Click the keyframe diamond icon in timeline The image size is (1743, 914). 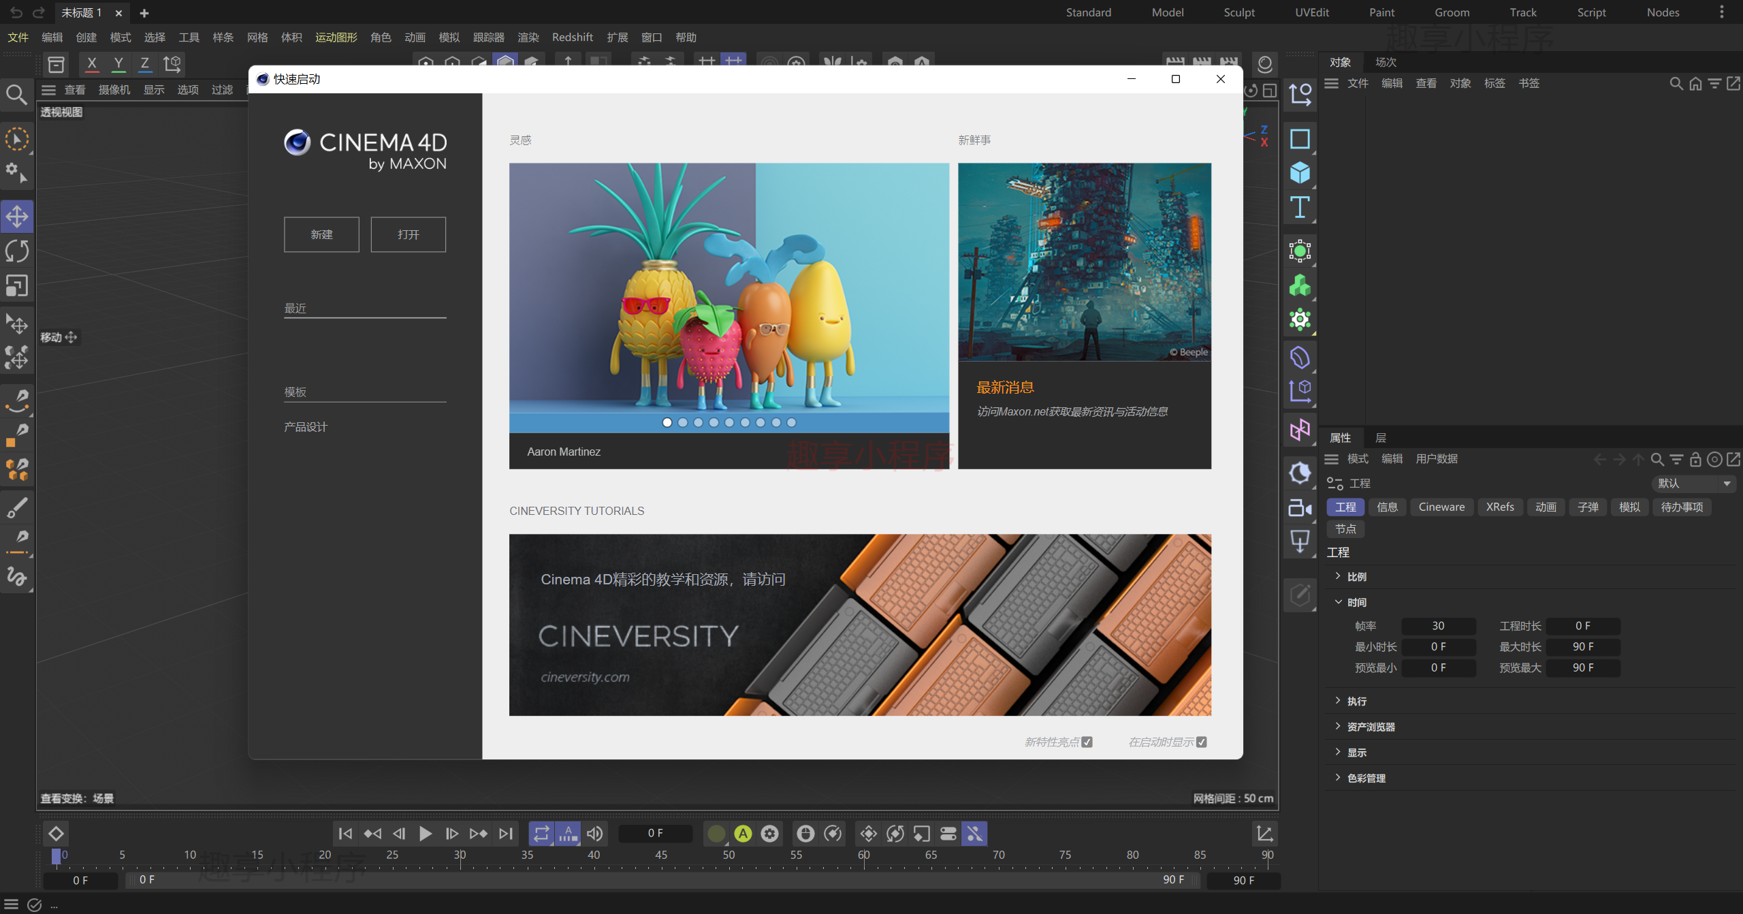coord(56,834)
